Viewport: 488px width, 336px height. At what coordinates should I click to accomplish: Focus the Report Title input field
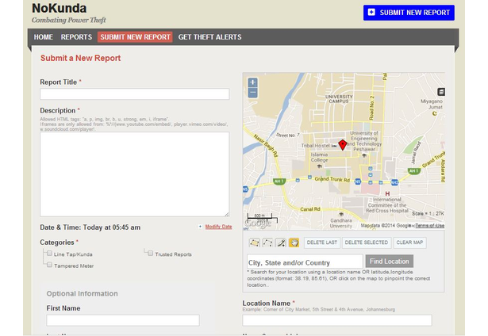[x=134, y=94]
